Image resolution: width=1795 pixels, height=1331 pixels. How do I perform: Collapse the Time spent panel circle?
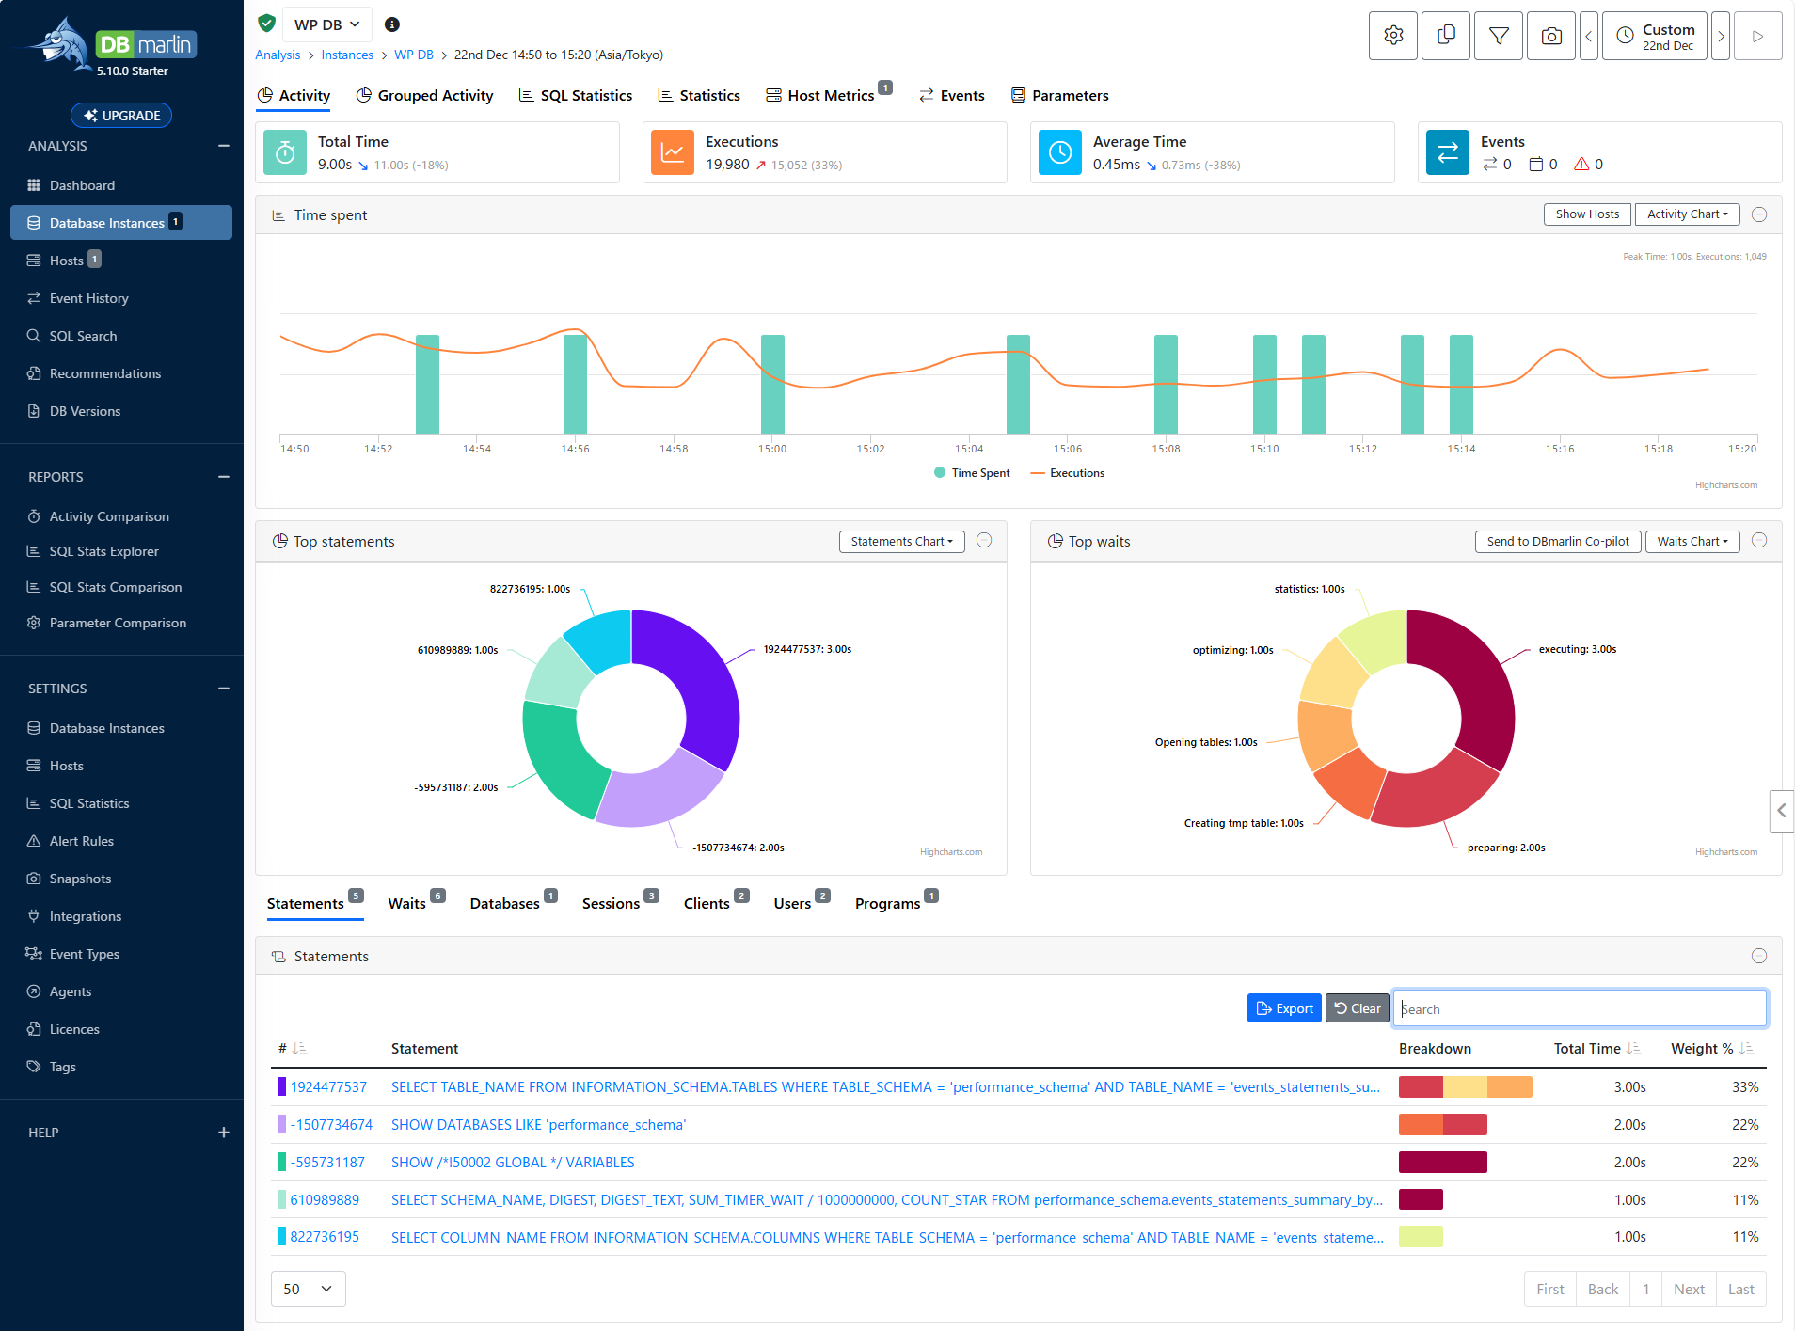pyautogui.click(x=1759, y=214)
